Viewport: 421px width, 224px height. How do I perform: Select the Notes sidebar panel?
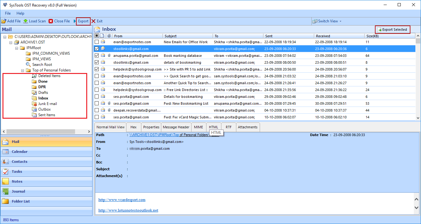[x=17, y=181]
